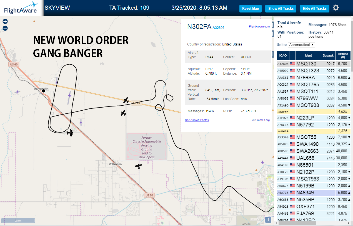Select the MSQT963 row
This screenshot has height=226, width=353.
314,179
